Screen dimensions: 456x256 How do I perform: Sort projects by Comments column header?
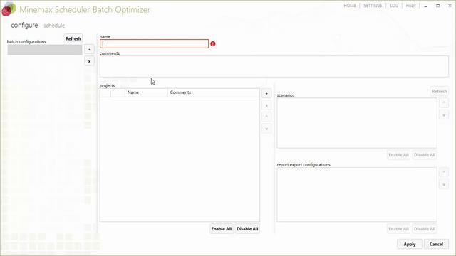[x=214, y=92]
